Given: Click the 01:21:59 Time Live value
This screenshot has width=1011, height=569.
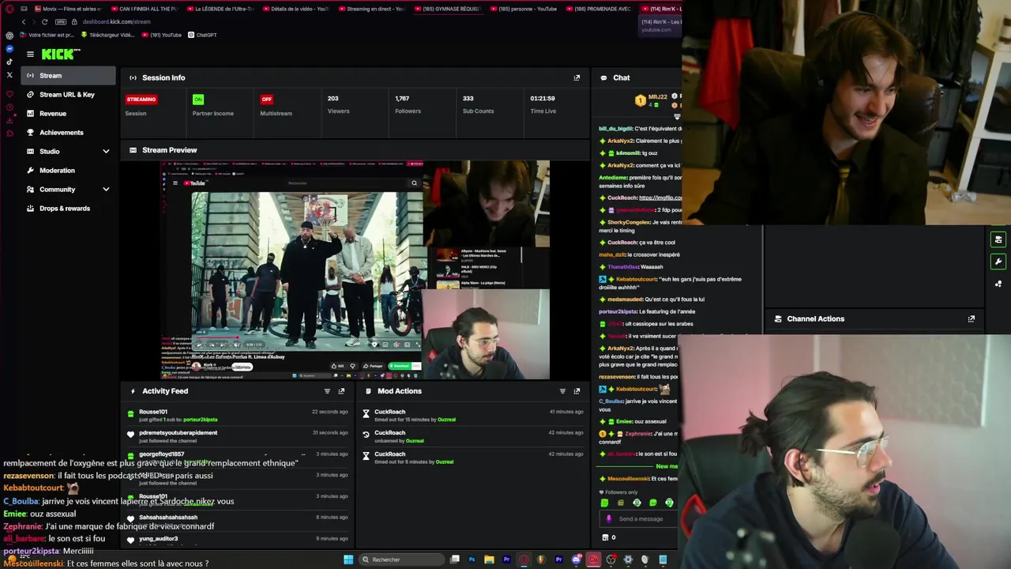Looking at the screenshot, I should (x=543, y=99).
